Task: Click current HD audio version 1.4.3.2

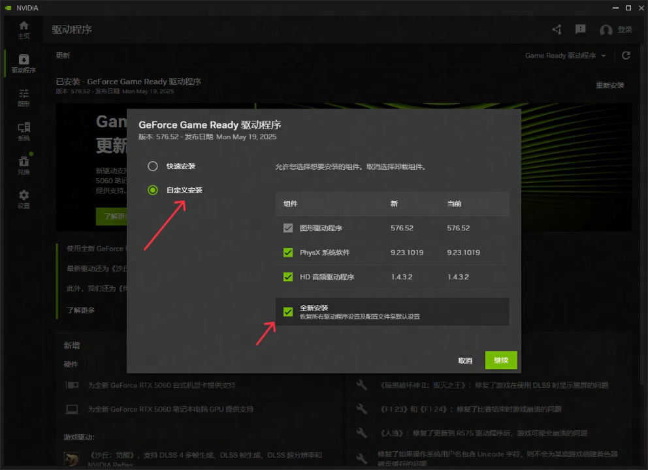Action: point(459,277)
